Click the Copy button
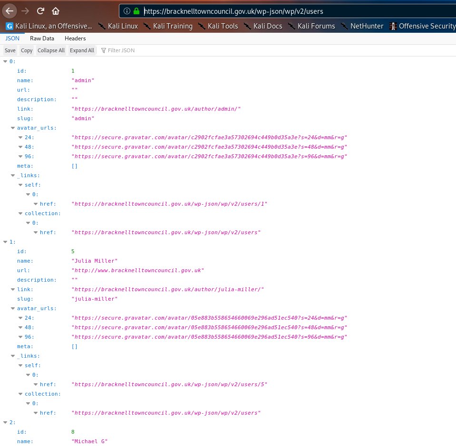Viewport: 456px width, 446px height. click(x=27, y=50)
